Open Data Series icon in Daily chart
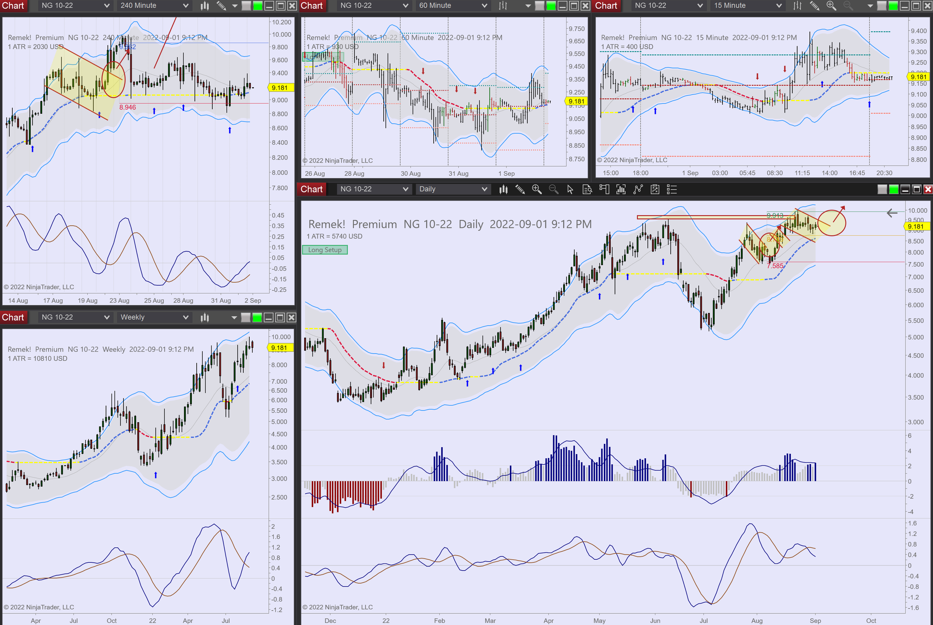 tap(621, 189)
